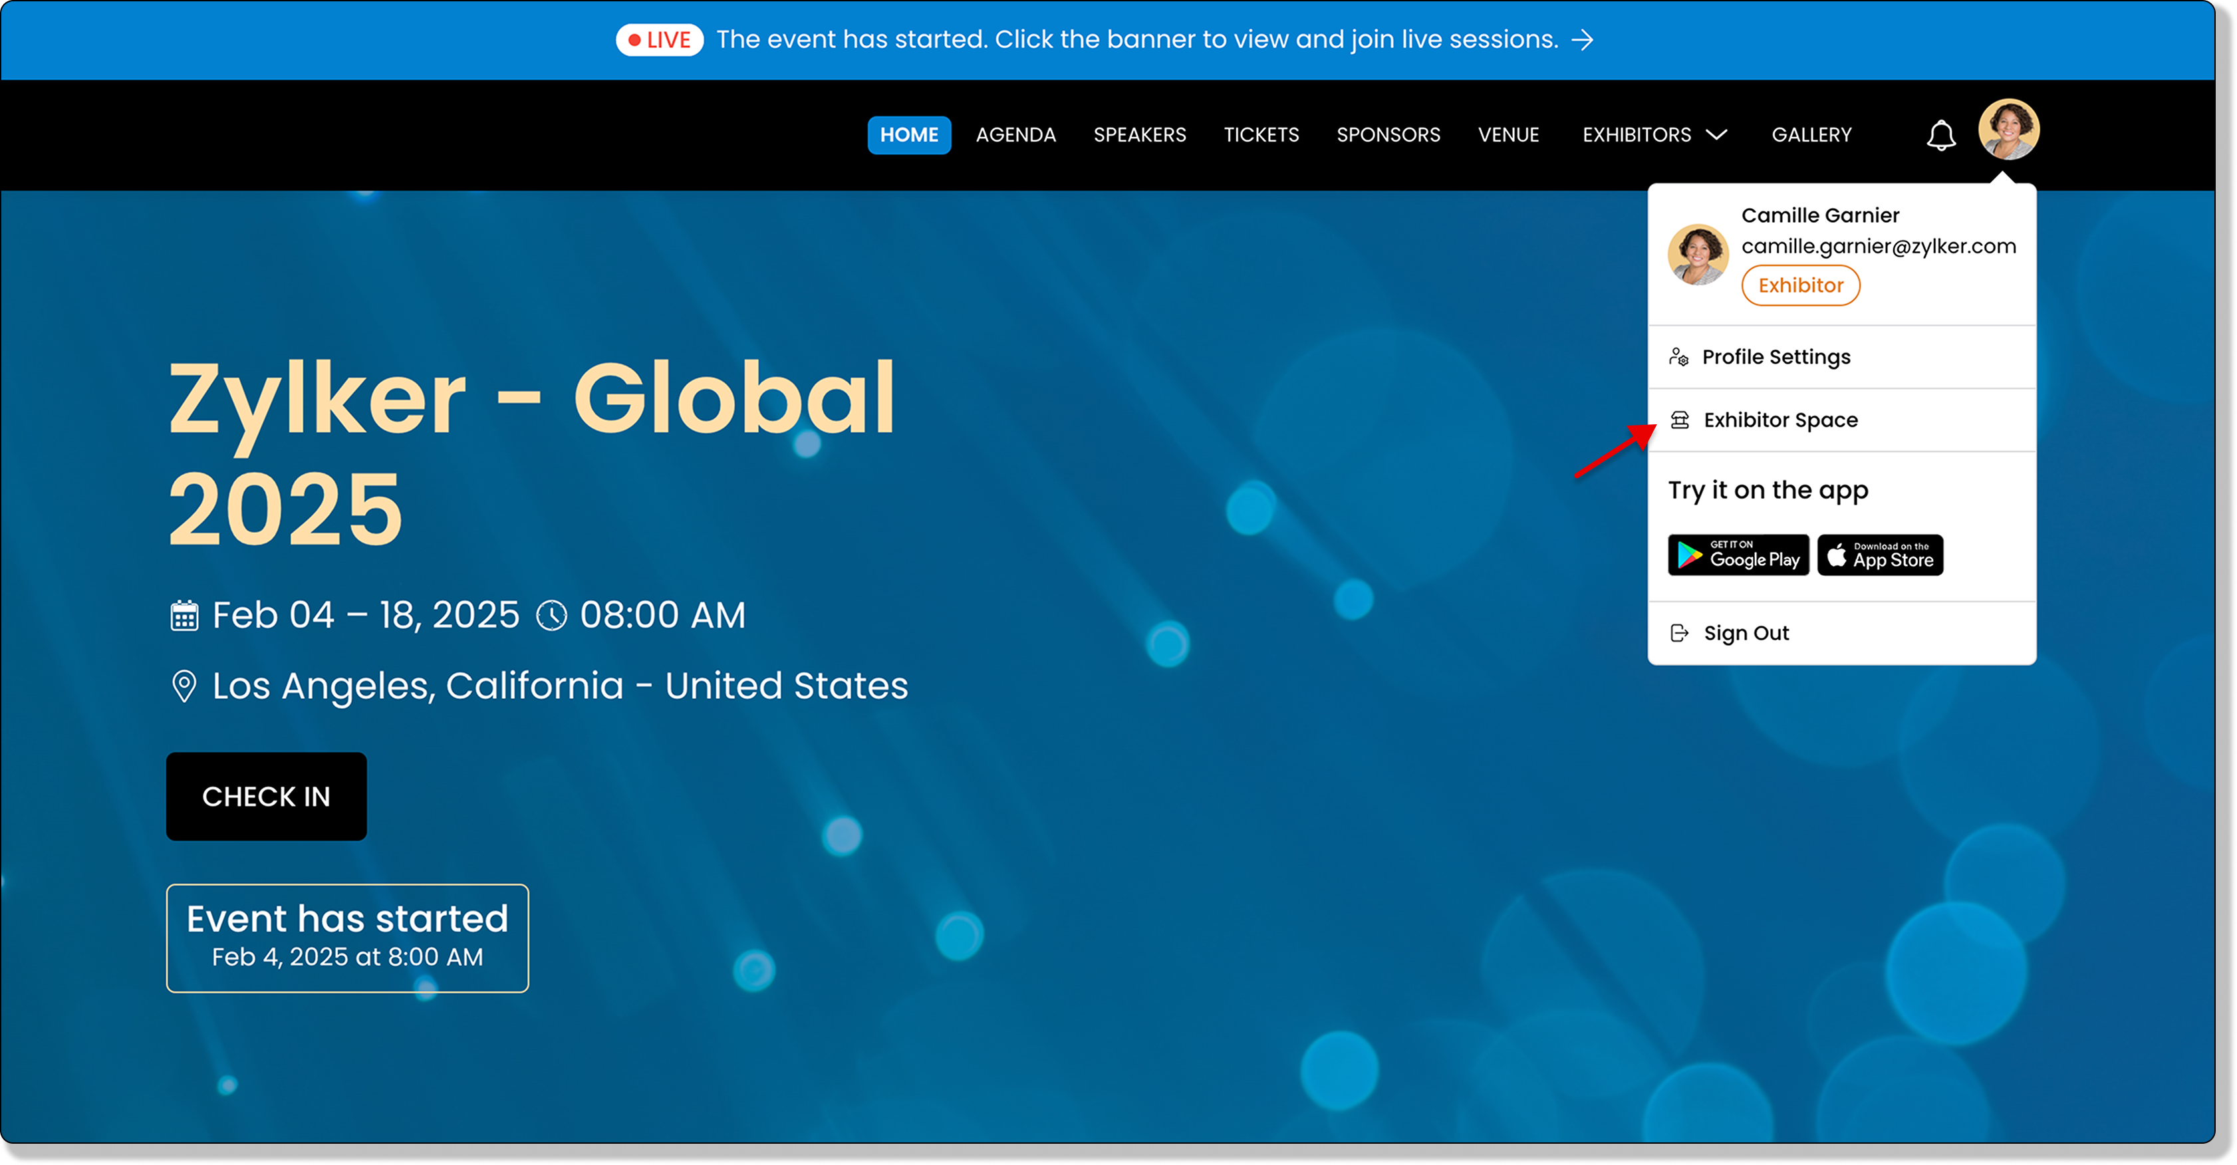Click the arrow icon in live banner
This screenshot has width=2237, height=1165.
[x=1582, y=40]
